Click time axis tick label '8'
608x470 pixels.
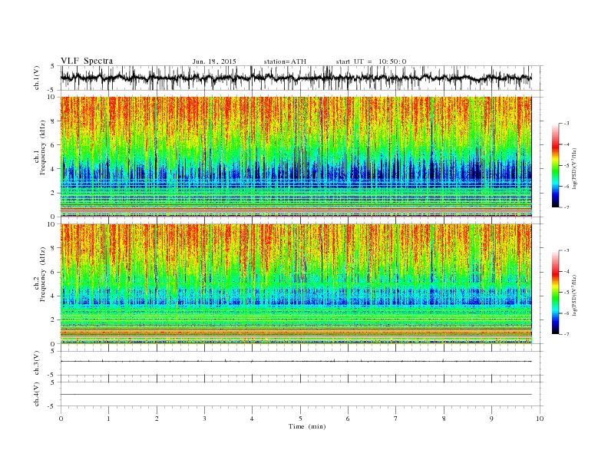444,419
